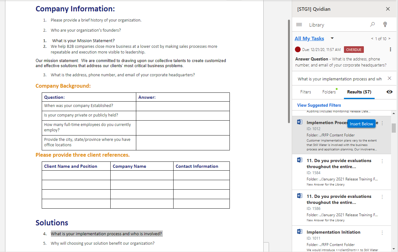This screenshot has width=398, height=252.
Task: Click answer cell for office locations question
Action: tap(183, 143)
